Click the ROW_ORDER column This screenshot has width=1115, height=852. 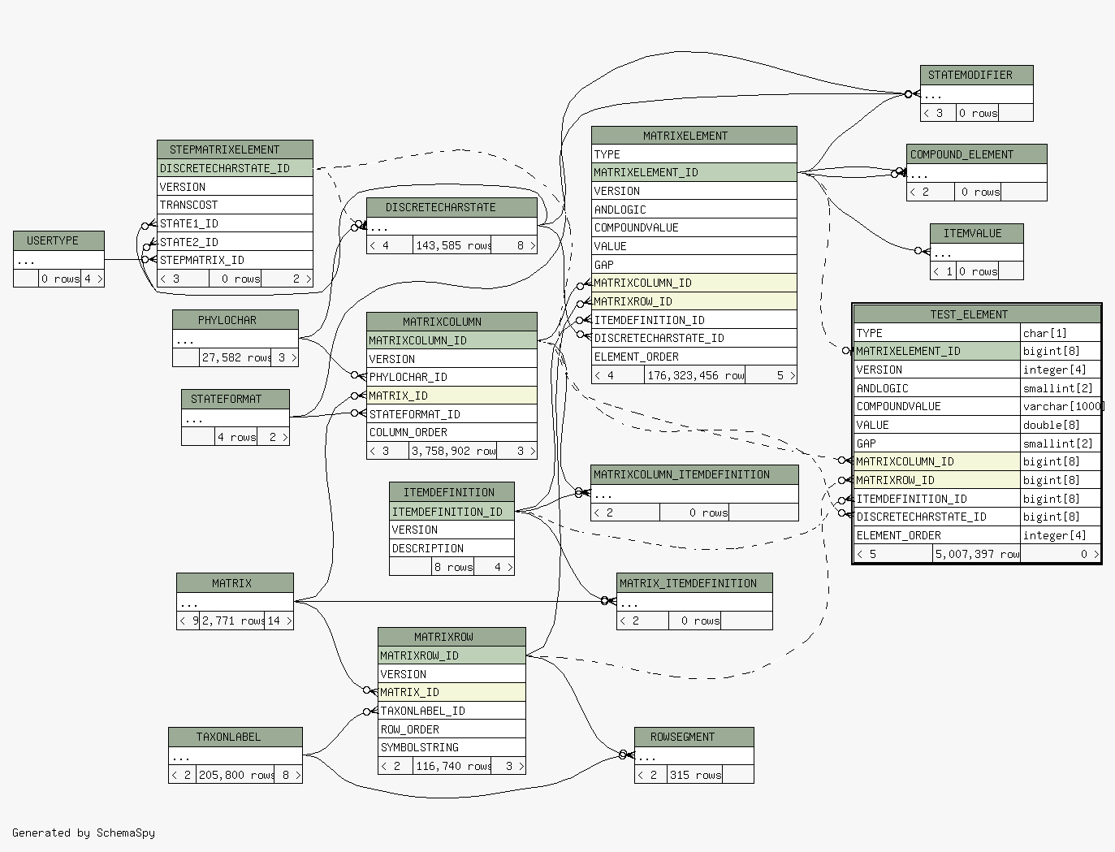pyautogui.click(x=452, y=729)
